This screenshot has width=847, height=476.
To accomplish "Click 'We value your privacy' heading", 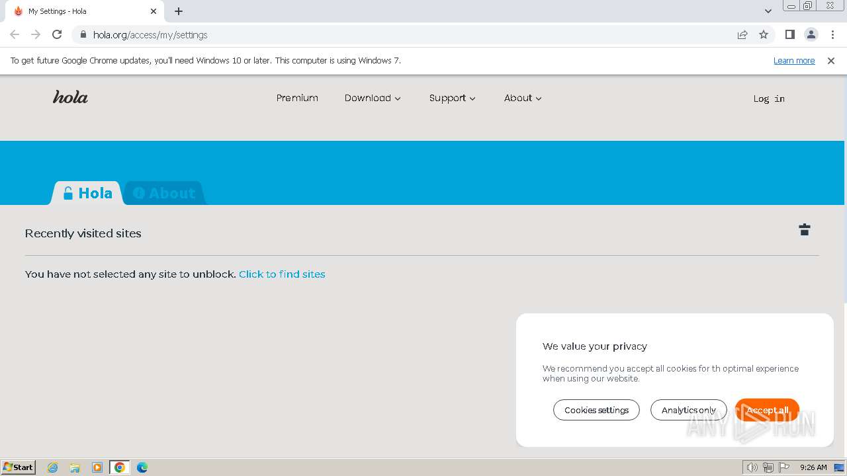I will coord(595,346).
